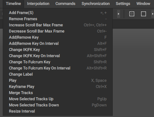
Task: Select Remove Frames menu entry
Action: click(x=58, y=19)
